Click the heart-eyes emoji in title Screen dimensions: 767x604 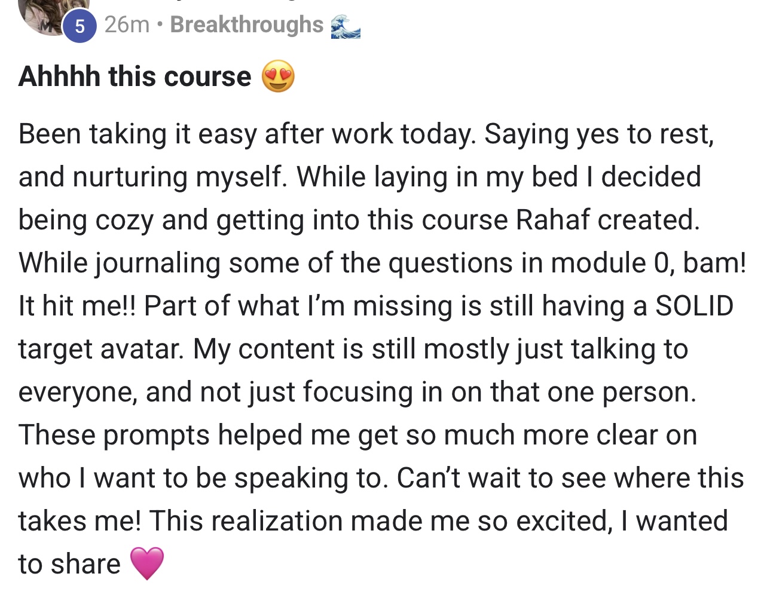coord(278,76)
